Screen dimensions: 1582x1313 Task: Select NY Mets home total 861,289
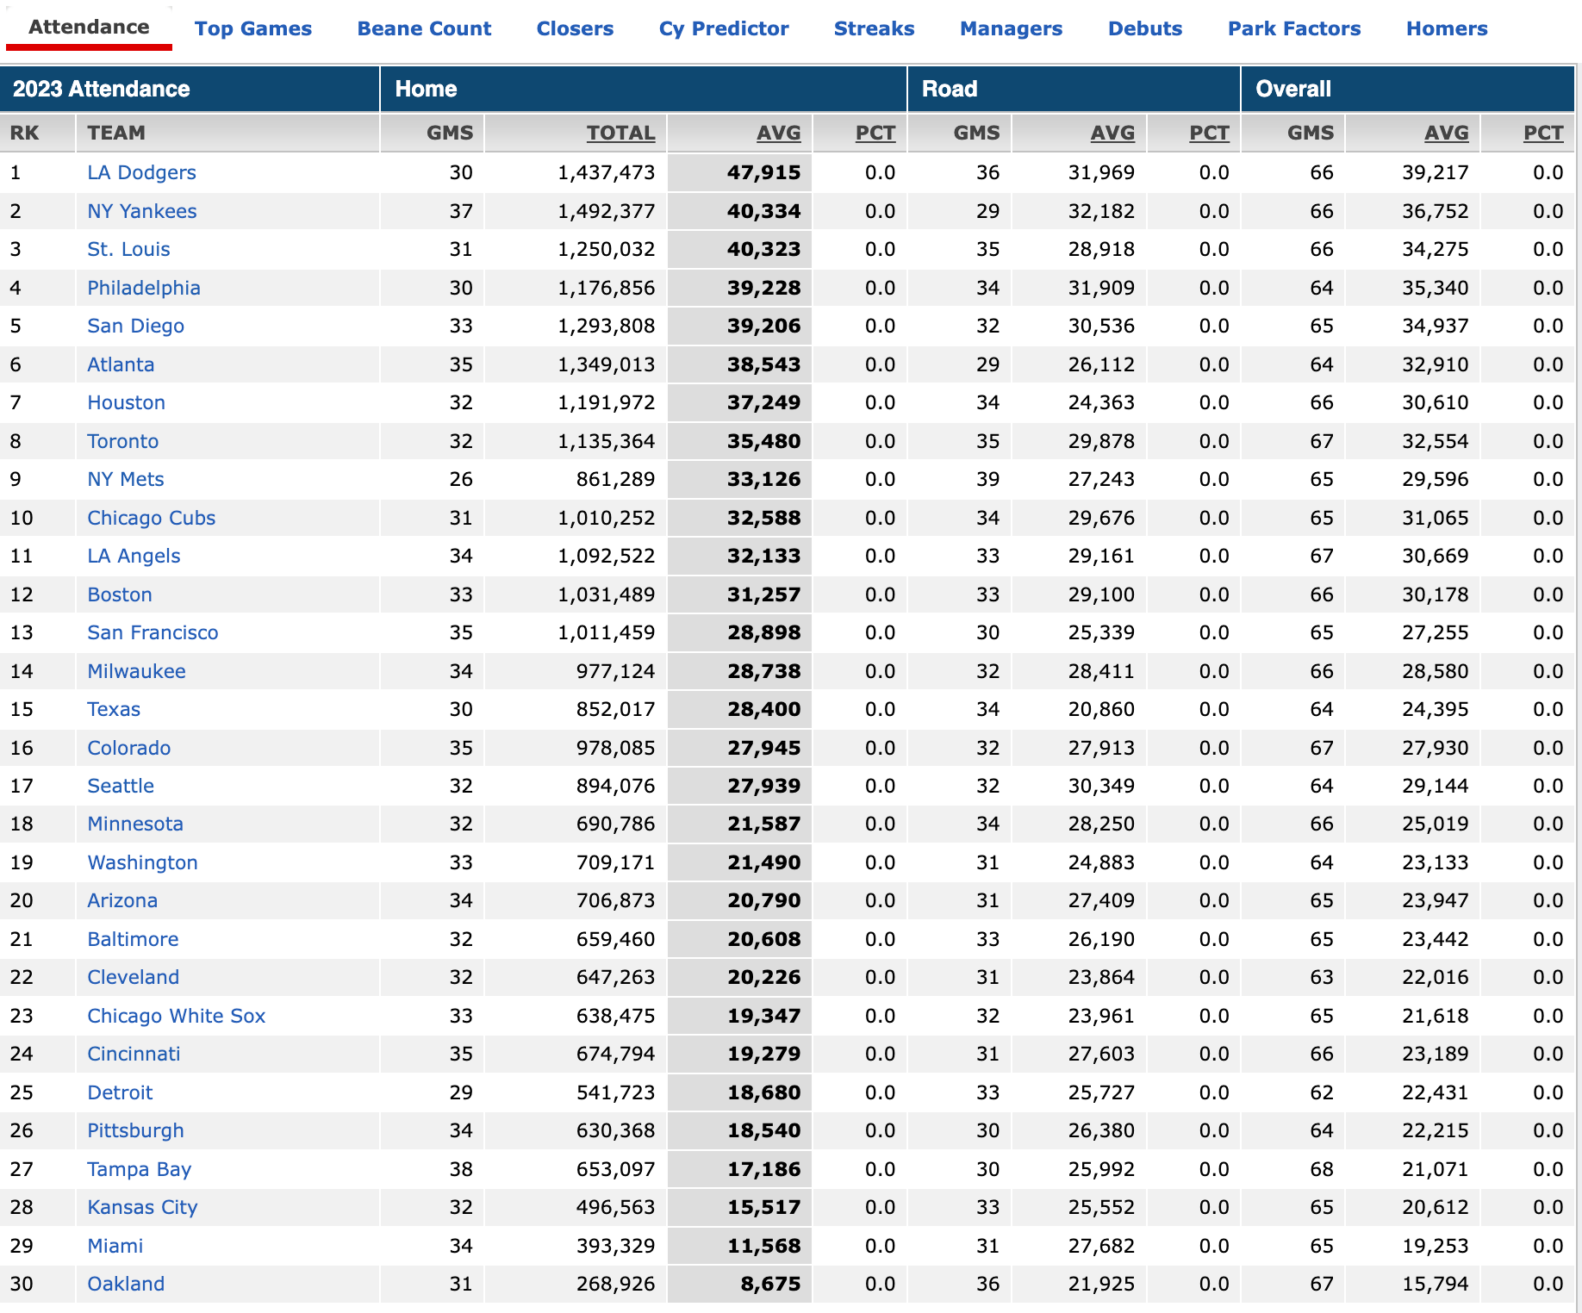click(x=615, y=479)
